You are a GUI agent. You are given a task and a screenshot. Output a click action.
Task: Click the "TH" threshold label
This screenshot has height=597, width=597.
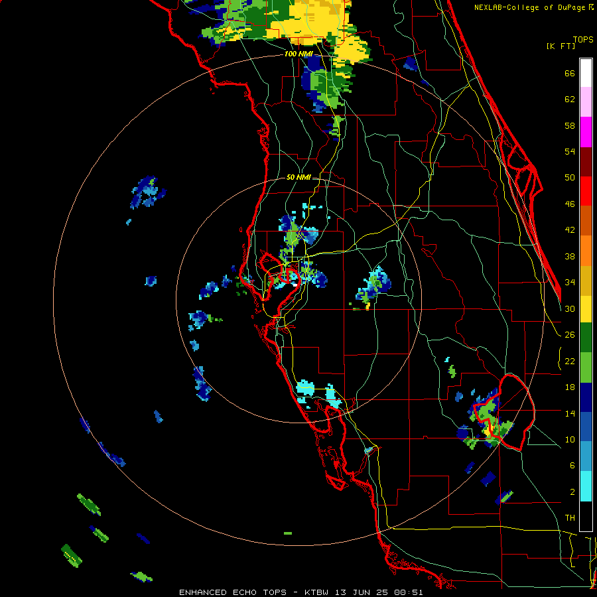pyautogui.click(x=570, y=518)
